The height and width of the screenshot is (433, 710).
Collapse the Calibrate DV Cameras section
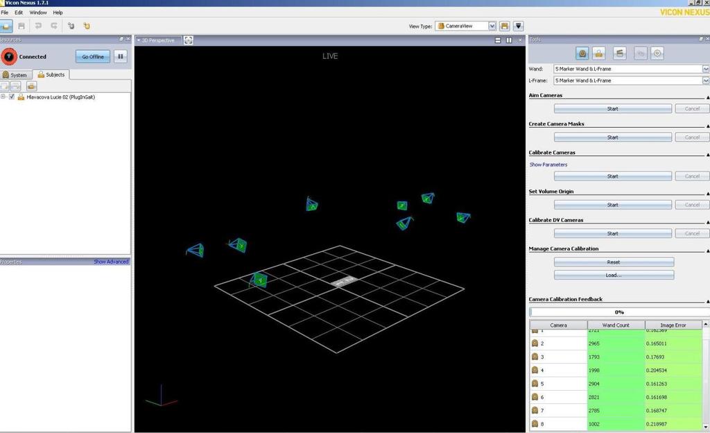pyautogui.click(x=708, y=222)
